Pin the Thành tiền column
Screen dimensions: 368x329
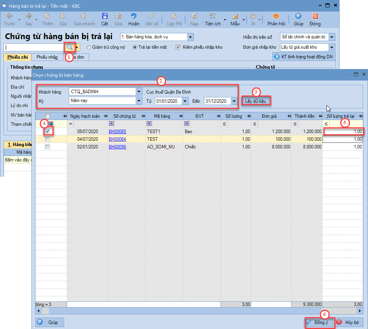coord(320,116)
